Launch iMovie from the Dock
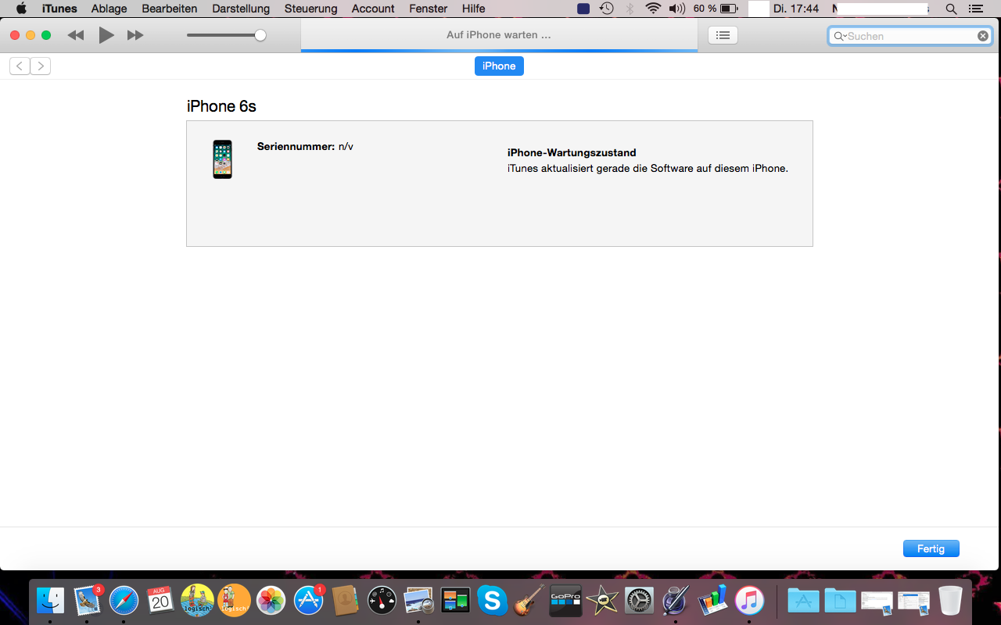1001x625 pixels. click(x=603, y=600)
